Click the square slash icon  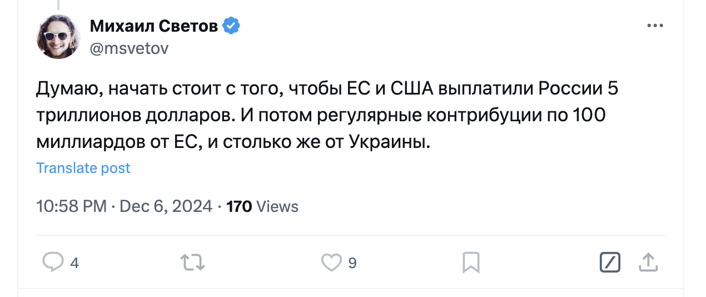click(x=610, y=263)
